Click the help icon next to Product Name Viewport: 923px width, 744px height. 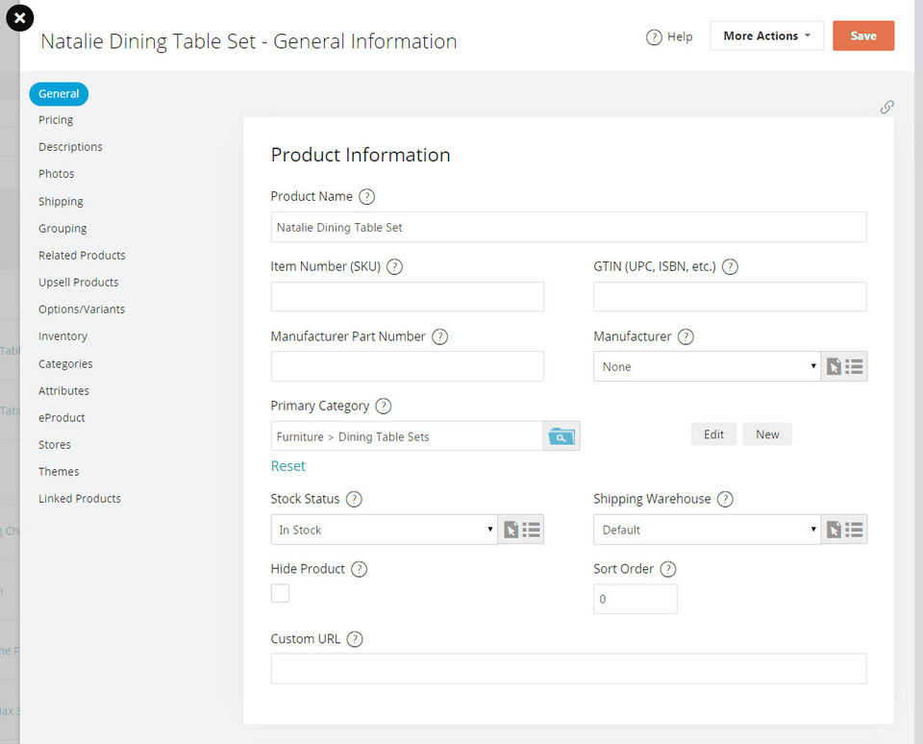pyautogui.click(x=366, y=197)
